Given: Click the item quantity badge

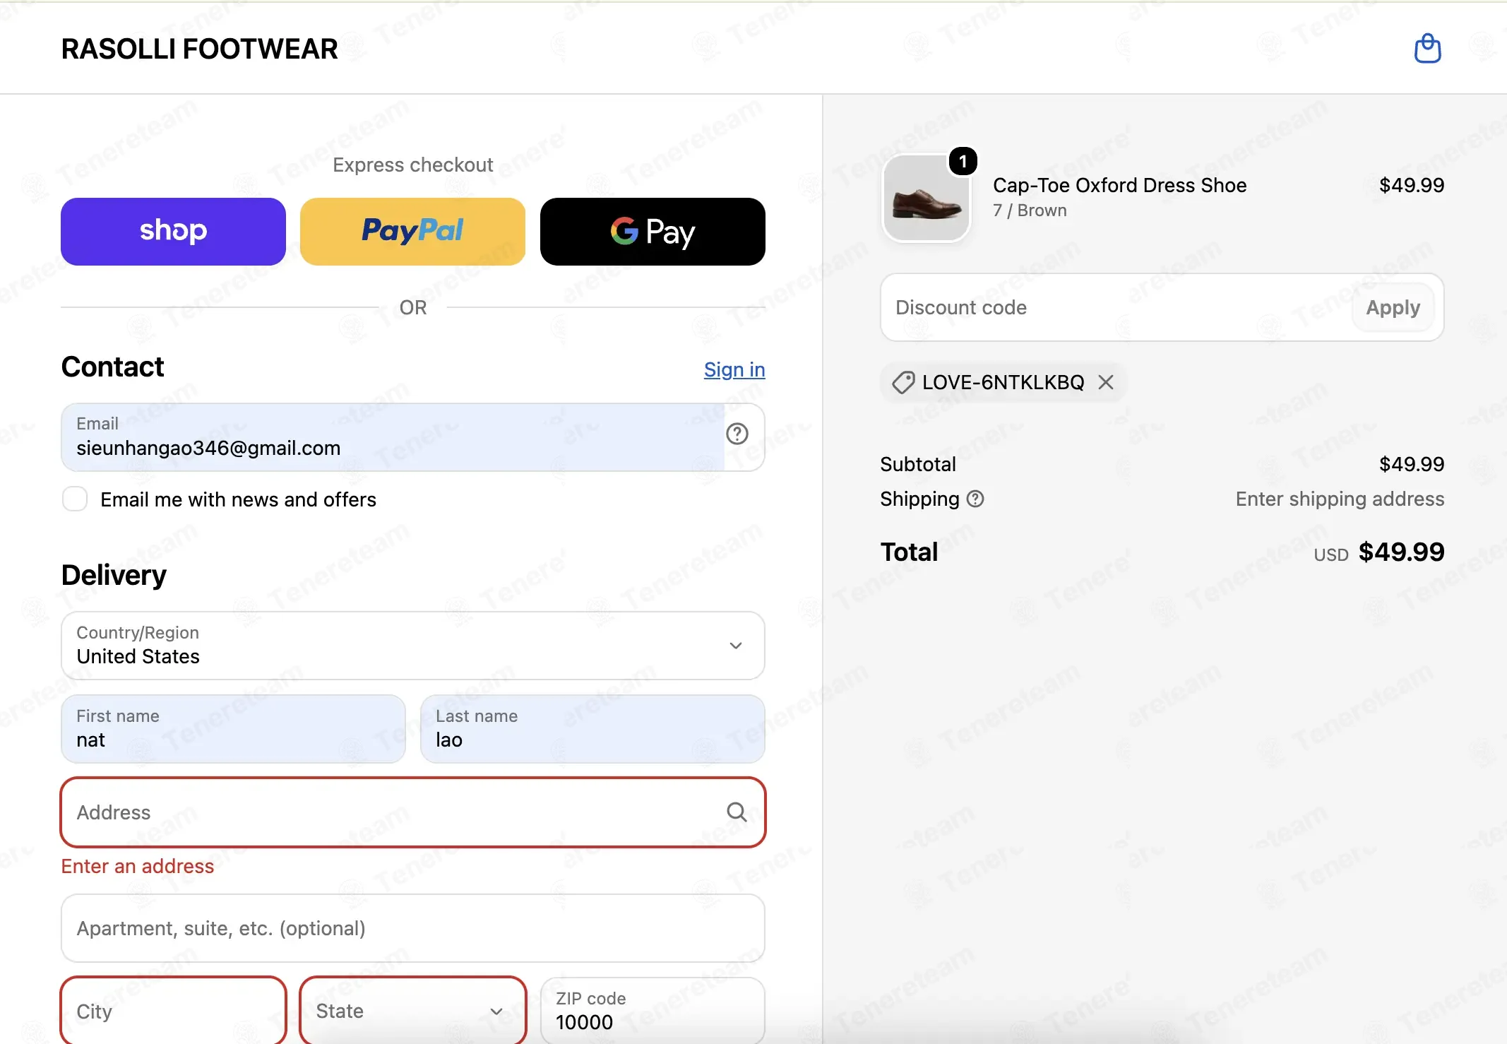Looking at the screenshot, I should pyautogui.click(x=963, y=162).
